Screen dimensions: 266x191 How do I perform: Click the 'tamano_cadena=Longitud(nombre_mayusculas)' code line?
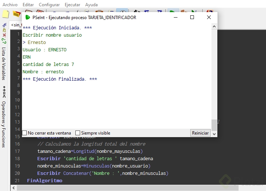90,151
